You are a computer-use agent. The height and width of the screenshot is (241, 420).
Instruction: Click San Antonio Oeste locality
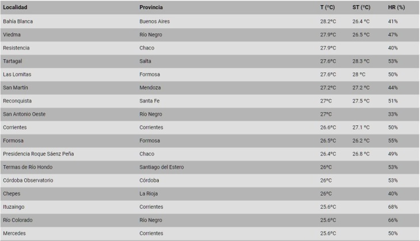tap(24, 114)
